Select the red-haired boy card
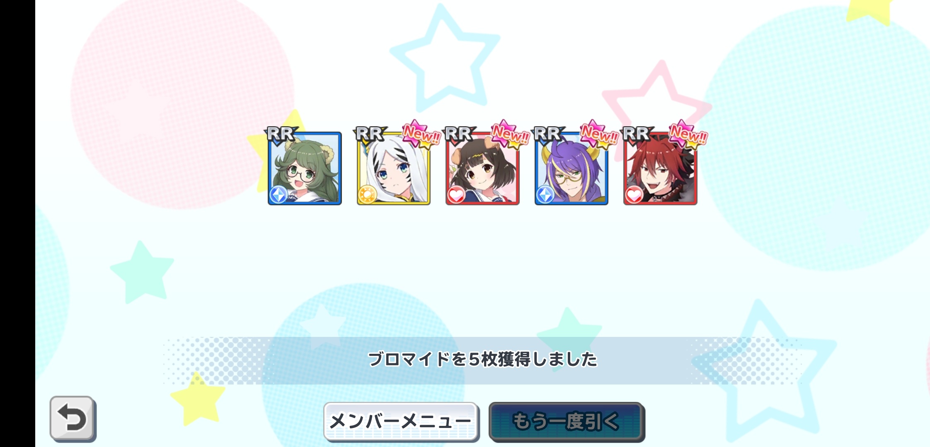 [x=660, y=168]
